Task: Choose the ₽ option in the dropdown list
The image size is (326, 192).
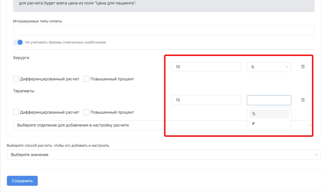Action: pos(269,124)
